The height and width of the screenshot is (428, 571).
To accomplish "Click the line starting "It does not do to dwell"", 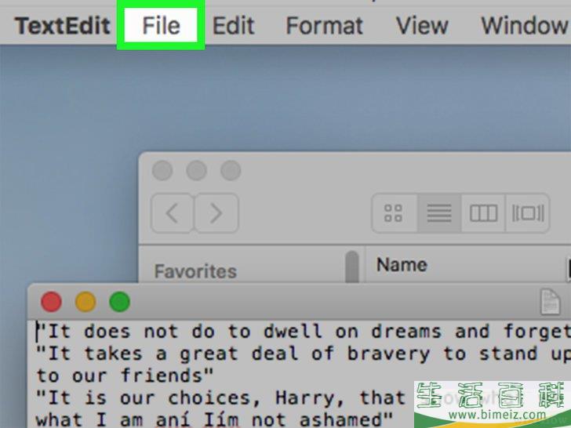I will [x=303, y=332].
